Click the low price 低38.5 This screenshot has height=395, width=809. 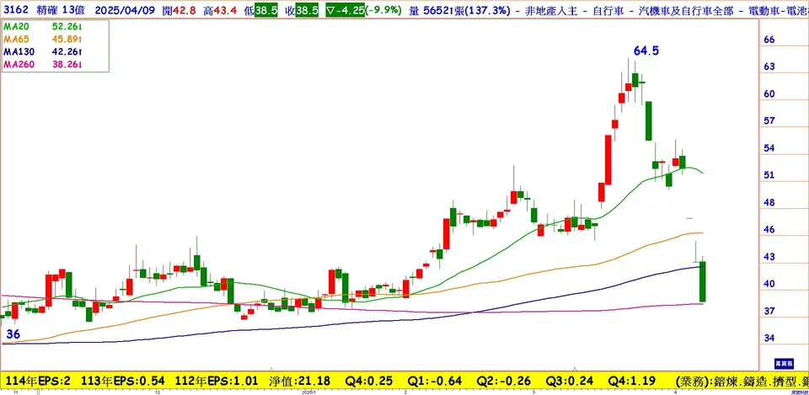[x=261, y=11]
